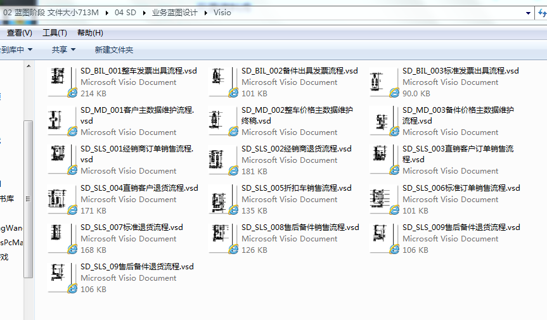
Task: Open the 帮助(H) menu
Action: [90, 33]
